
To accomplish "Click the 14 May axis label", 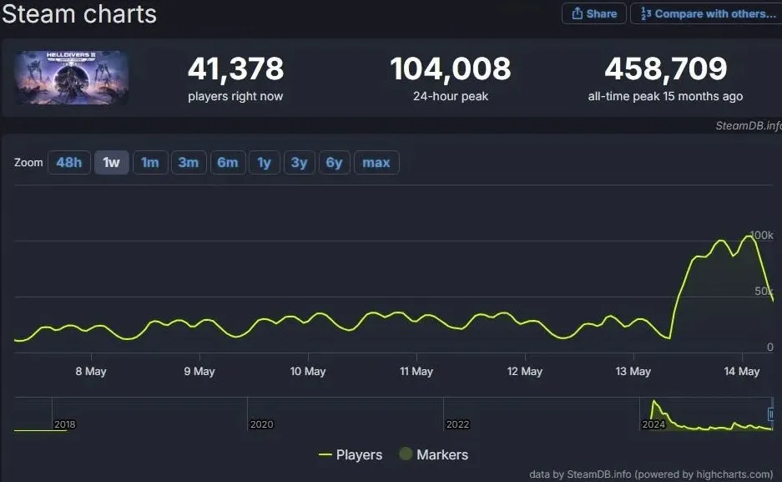I will (x=742, y=371).
